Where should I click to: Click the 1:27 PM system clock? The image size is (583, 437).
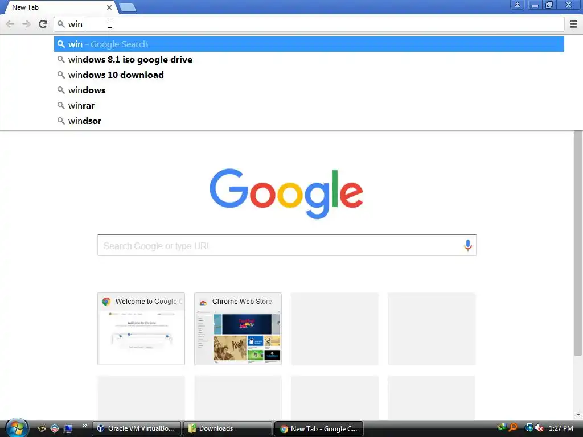point(561,428)
